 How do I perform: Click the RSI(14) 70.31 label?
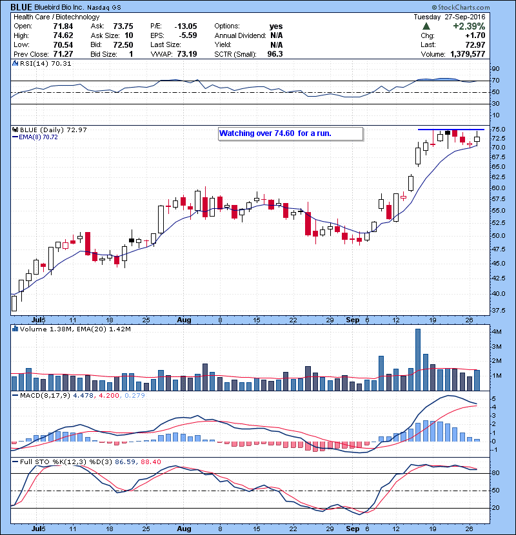[45, 63]
